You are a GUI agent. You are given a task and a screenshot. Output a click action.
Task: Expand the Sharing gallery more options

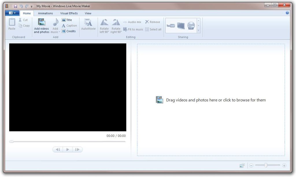tap(198, 31)
